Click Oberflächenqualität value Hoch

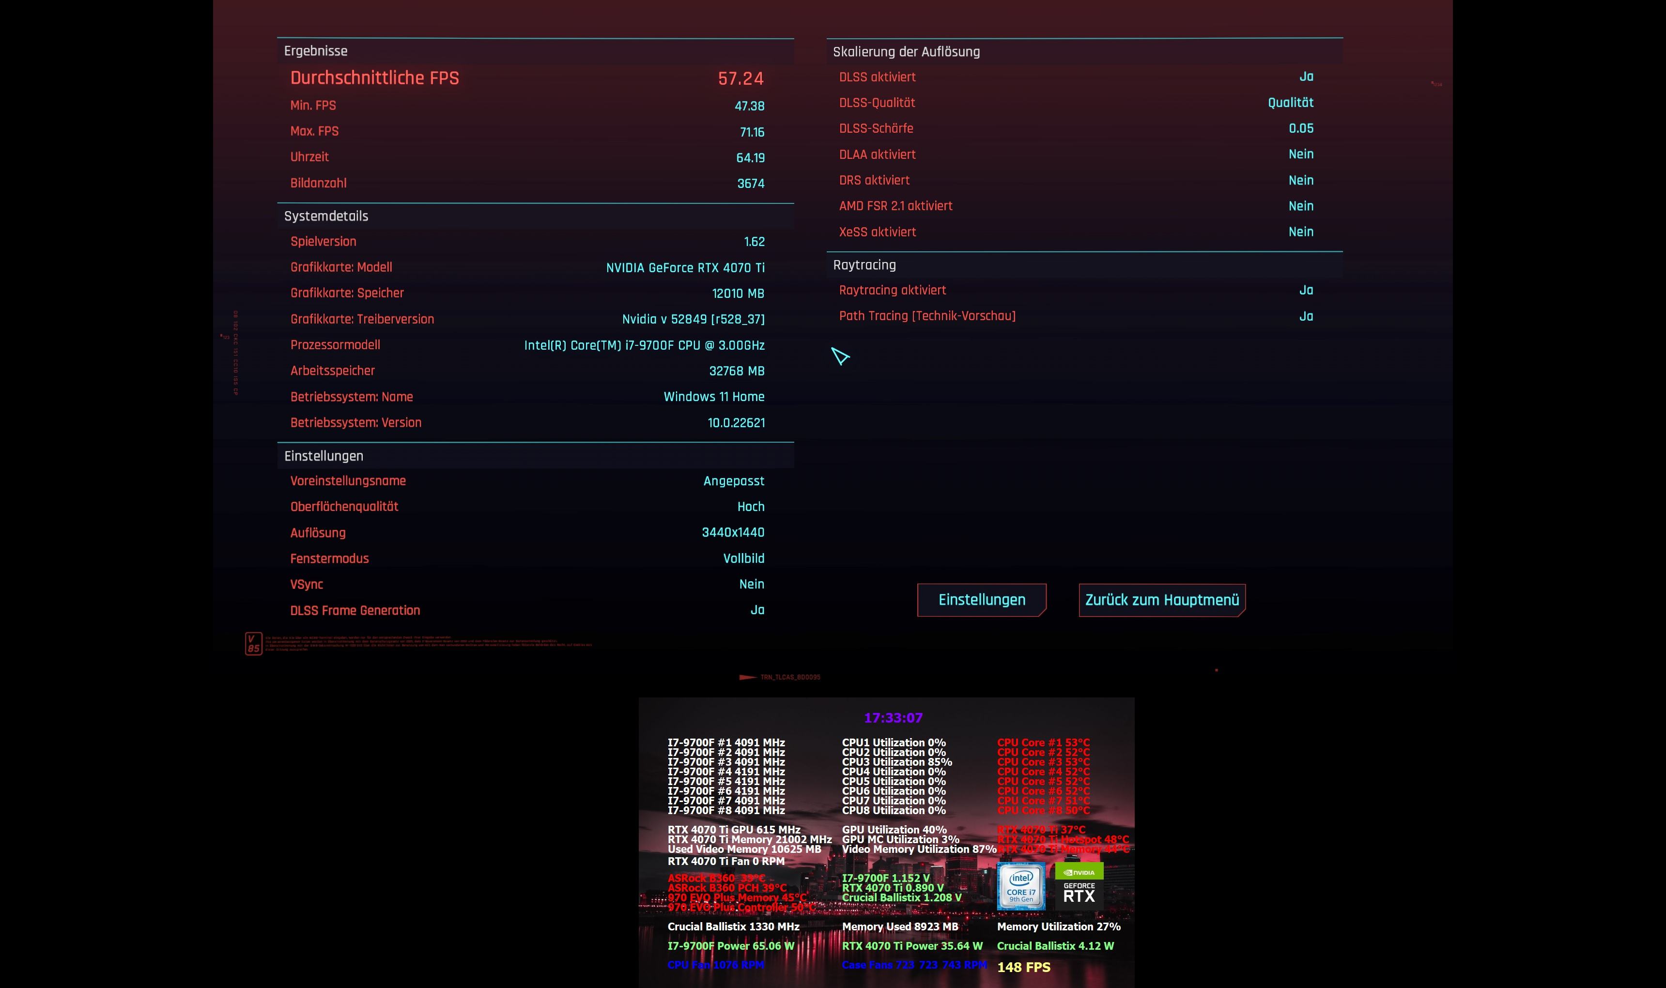pyautogui.click(x=751, y=507)
